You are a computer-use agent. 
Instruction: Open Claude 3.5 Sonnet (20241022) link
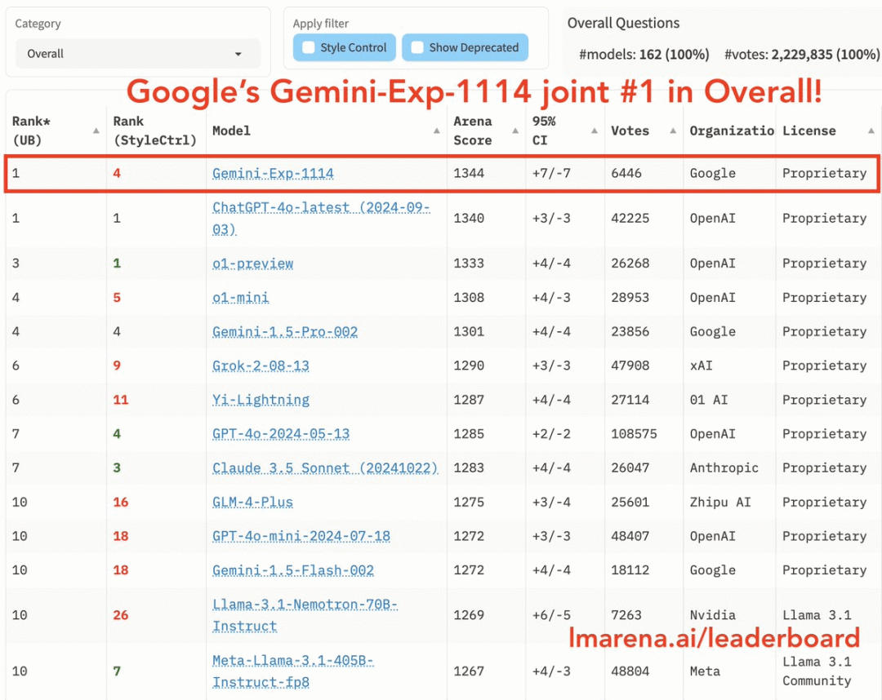tap(325, 468)
